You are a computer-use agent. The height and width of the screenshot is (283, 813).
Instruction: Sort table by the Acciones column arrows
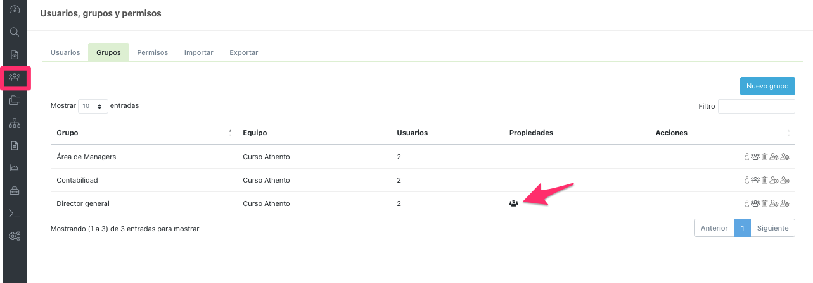click(789, 133)
